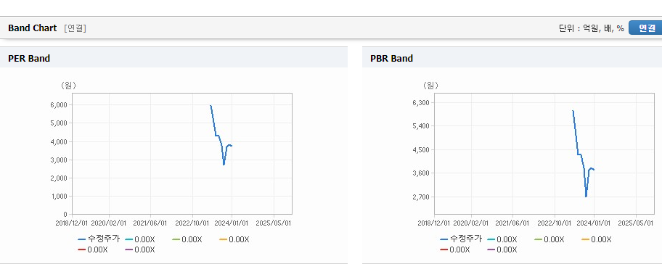Toggle teal 0.00X legend in PBR Band chart

pyautogui.click(x=502, y=239)
